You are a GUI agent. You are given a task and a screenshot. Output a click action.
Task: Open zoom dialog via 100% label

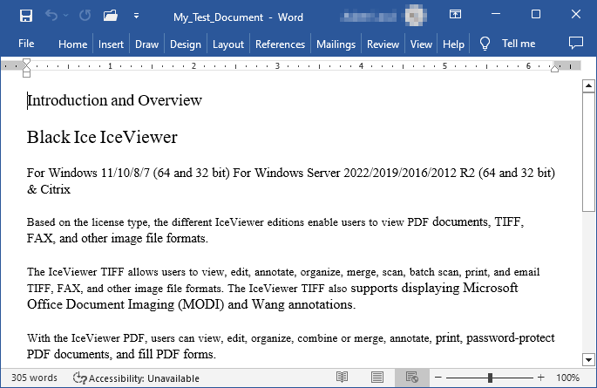[x=567, y=378]
